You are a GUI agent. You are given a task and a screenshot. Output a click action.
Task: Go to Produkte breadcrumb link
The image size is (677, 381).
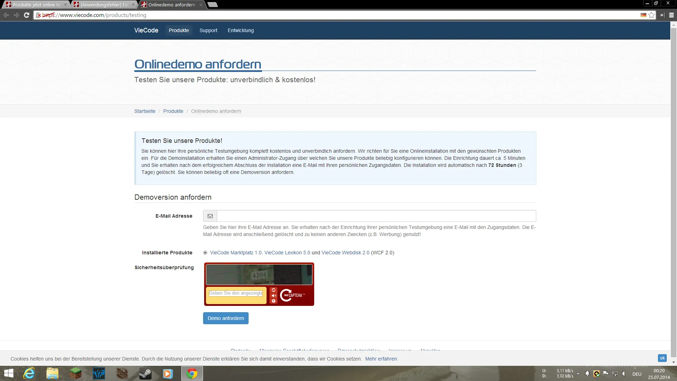pyautogui.click(x=173, y=111)
